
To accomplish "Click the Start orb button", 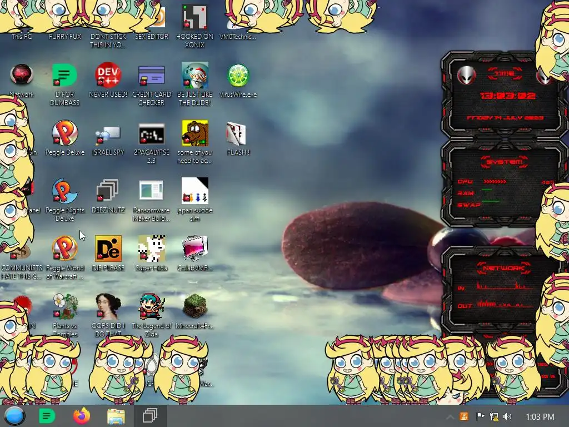I will pos(14,416).
